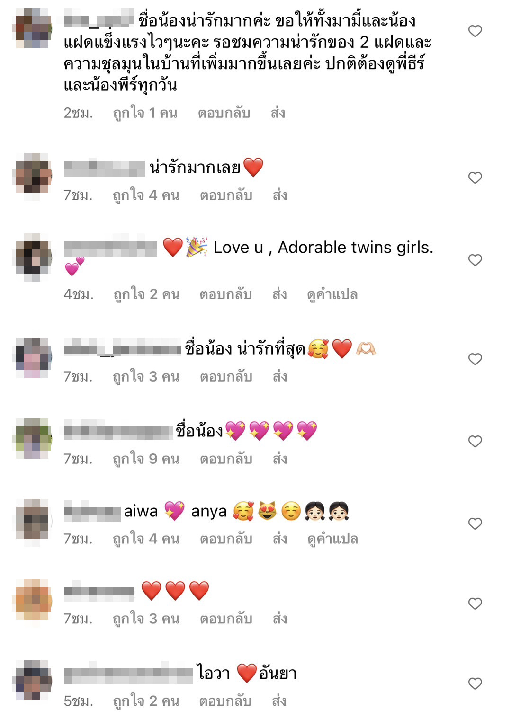
Task: Open avatar of three-hearts commenter
Action: 32,600
